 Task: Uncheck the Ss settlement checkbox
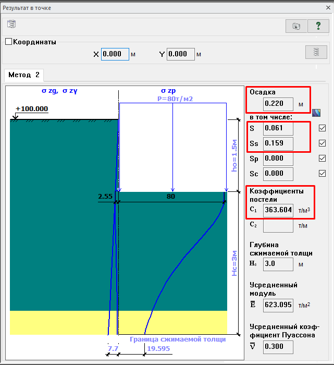[322, 143]
